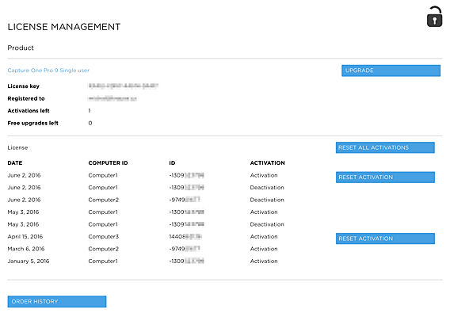The image size is (450, 313).
Task: Click Computer3 in the Computer ID column
Action: (x=104, y=237)
